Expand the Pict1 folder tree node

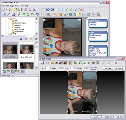(x=8, y=34)
